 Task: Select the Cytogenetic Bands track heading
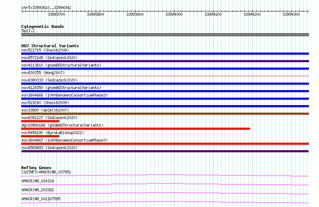[43, 26]
